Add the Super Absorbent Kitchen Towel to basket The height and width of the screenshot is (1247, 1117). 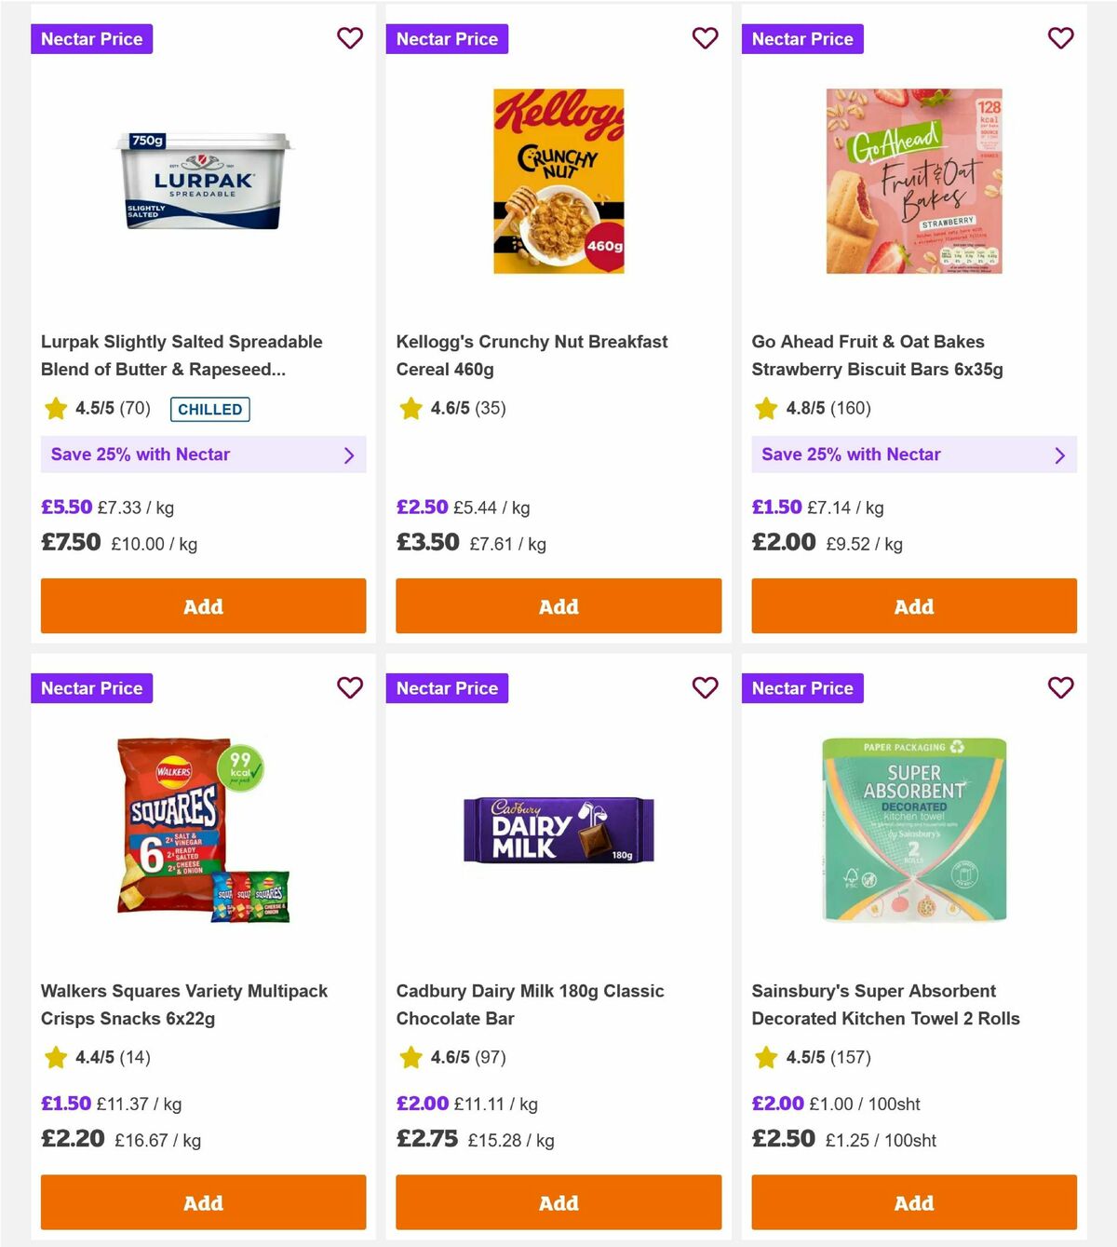click(914, 1202)
